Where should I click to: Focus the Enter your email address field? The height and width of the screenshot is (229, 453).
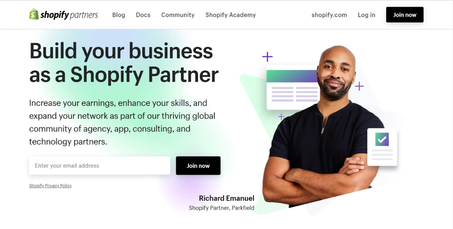click(100, 165)
